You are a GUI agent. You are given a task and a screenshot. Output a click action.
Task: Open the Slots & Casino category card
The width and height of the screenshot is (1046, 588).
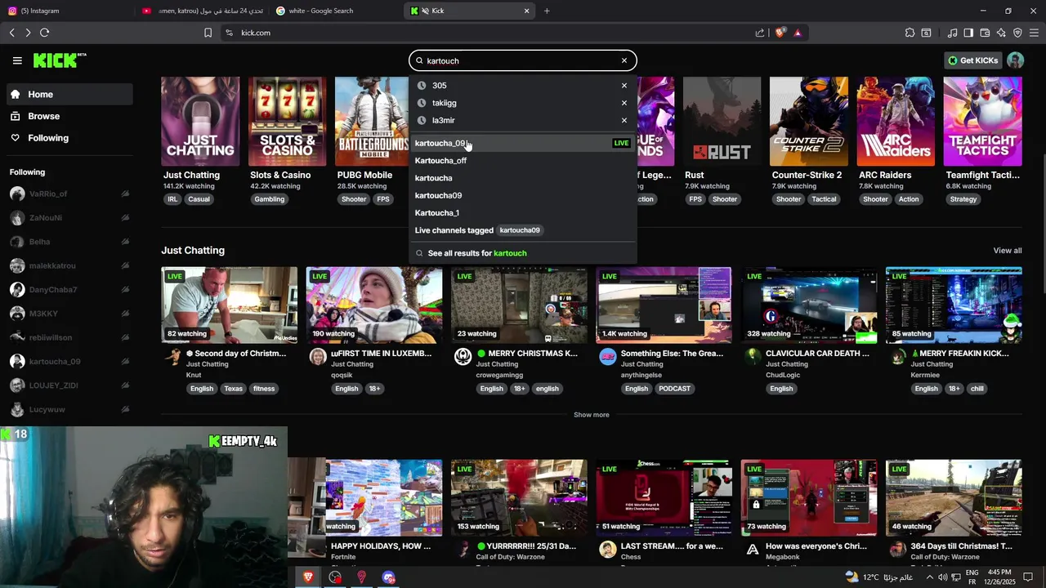287,122
